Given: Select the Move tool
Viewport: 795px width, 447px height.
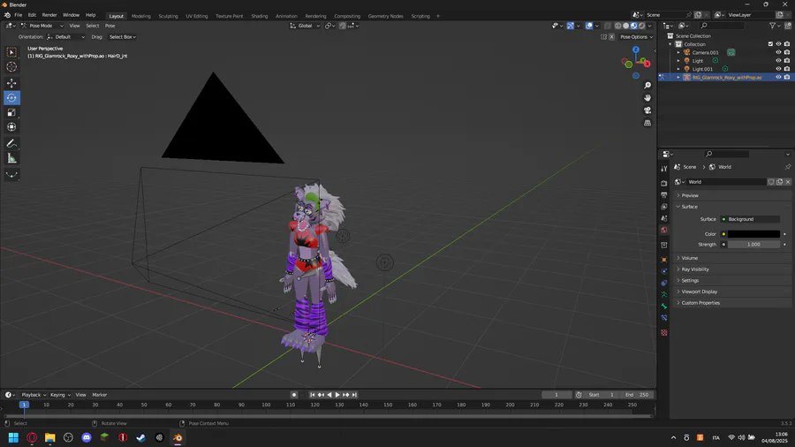Looking at the screenshot, I should pos(11,83).
